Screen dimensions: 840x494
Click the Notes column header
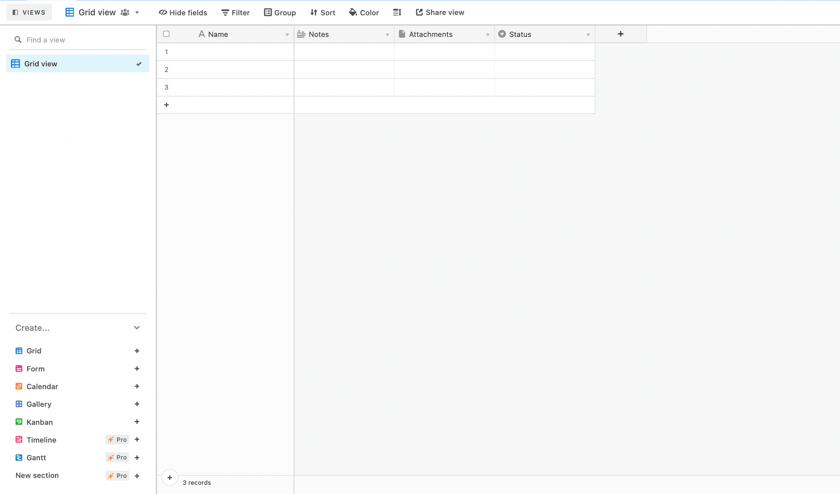tap(344, 34)
